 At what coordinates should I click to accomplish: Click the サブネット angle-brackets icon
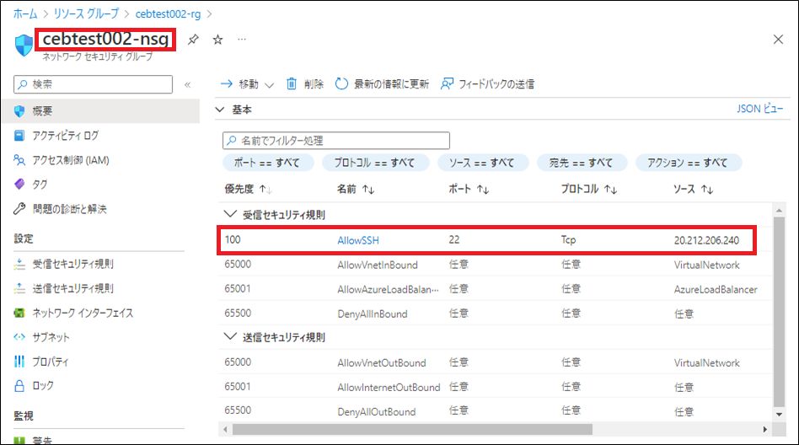coord(19,337)
